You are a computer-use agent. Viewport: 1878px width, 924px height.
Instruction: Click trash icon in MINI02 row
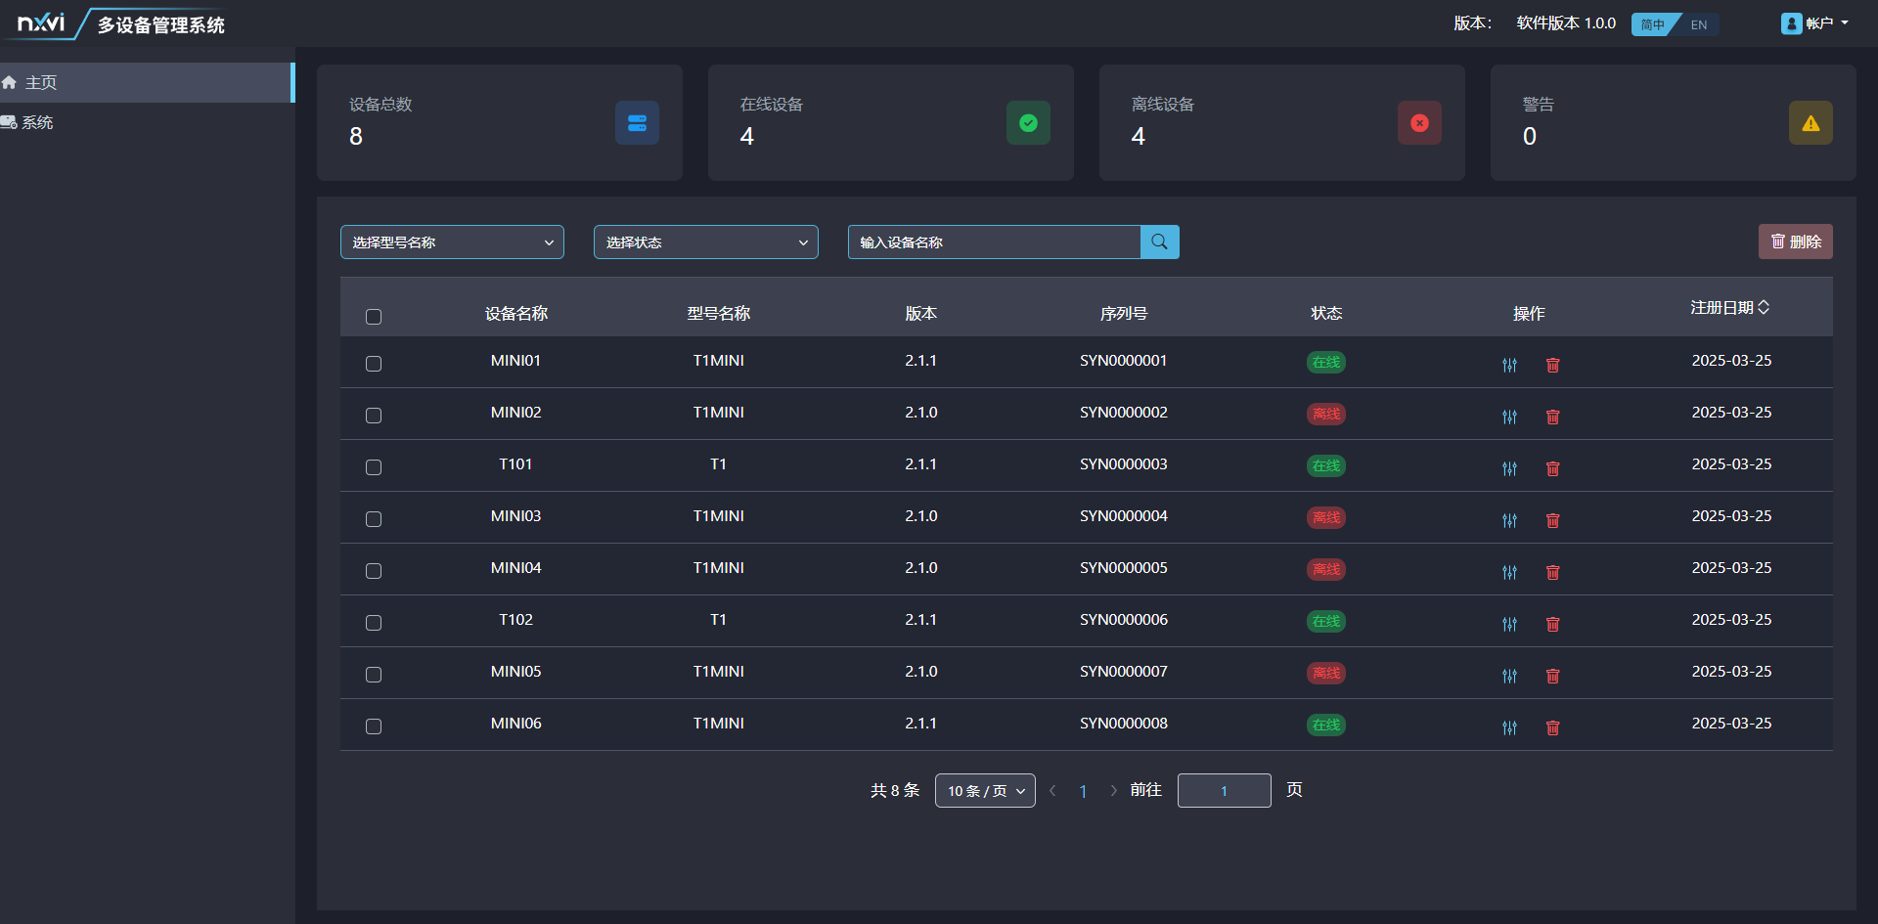click(1552, 417)
